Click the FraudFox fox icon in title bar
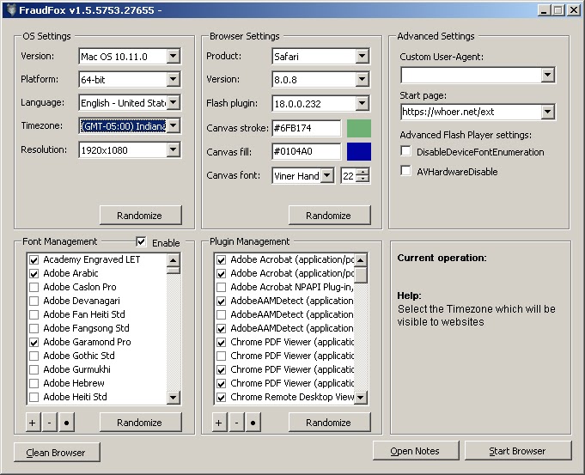 [x=11, y=10]
